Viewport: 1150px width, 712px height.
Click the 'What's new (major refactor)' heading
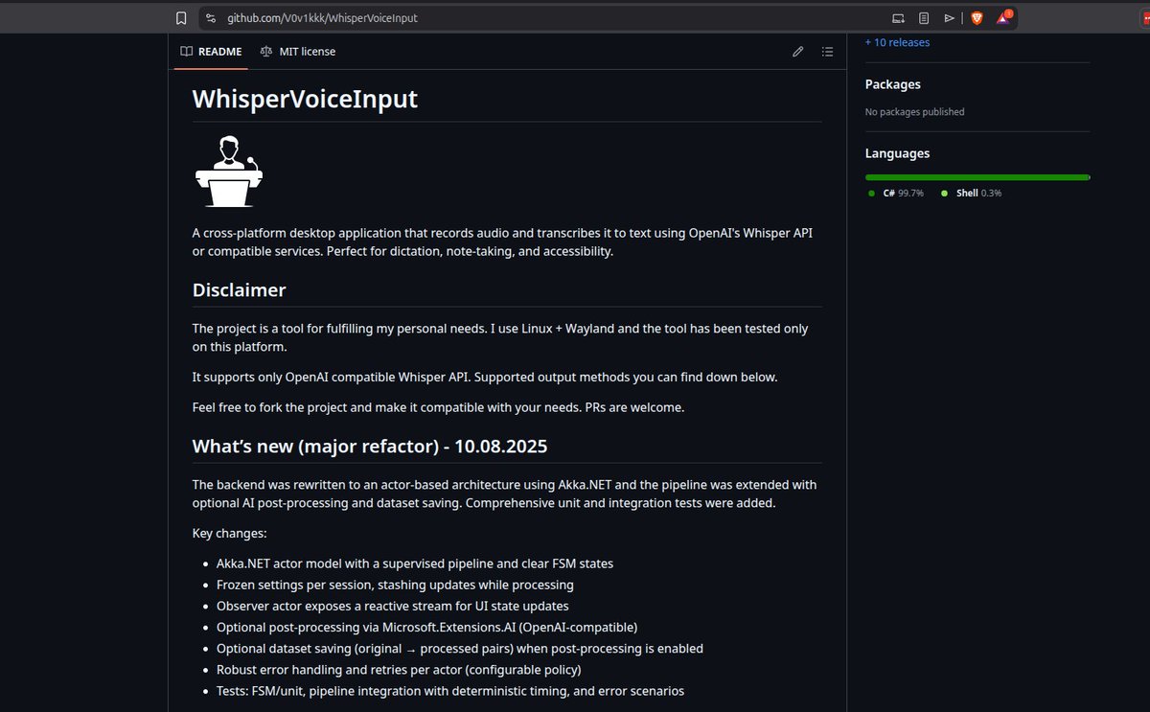coord(370,446)
